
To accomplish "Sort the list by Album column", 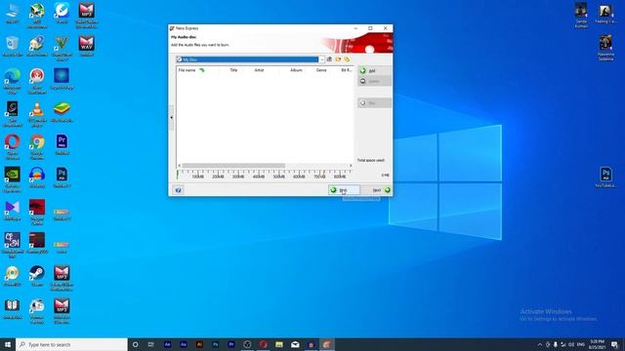I will click(296, 70).
